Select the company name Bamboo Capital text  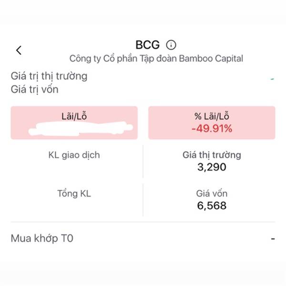tap(156, 59)
